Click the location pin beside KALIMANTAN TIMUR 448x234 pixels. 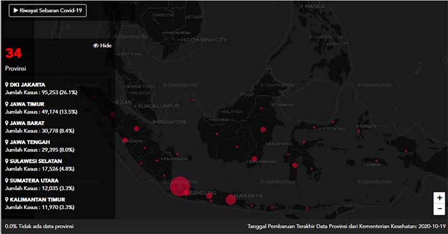[x=7, y=200]
